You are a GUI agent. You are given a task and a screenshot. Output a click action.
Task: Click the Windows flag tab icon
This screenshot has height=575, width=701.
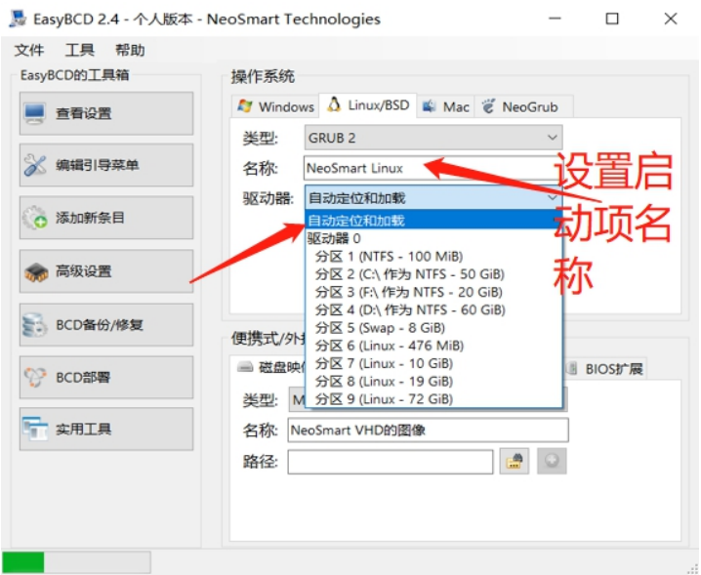point(245,106)
